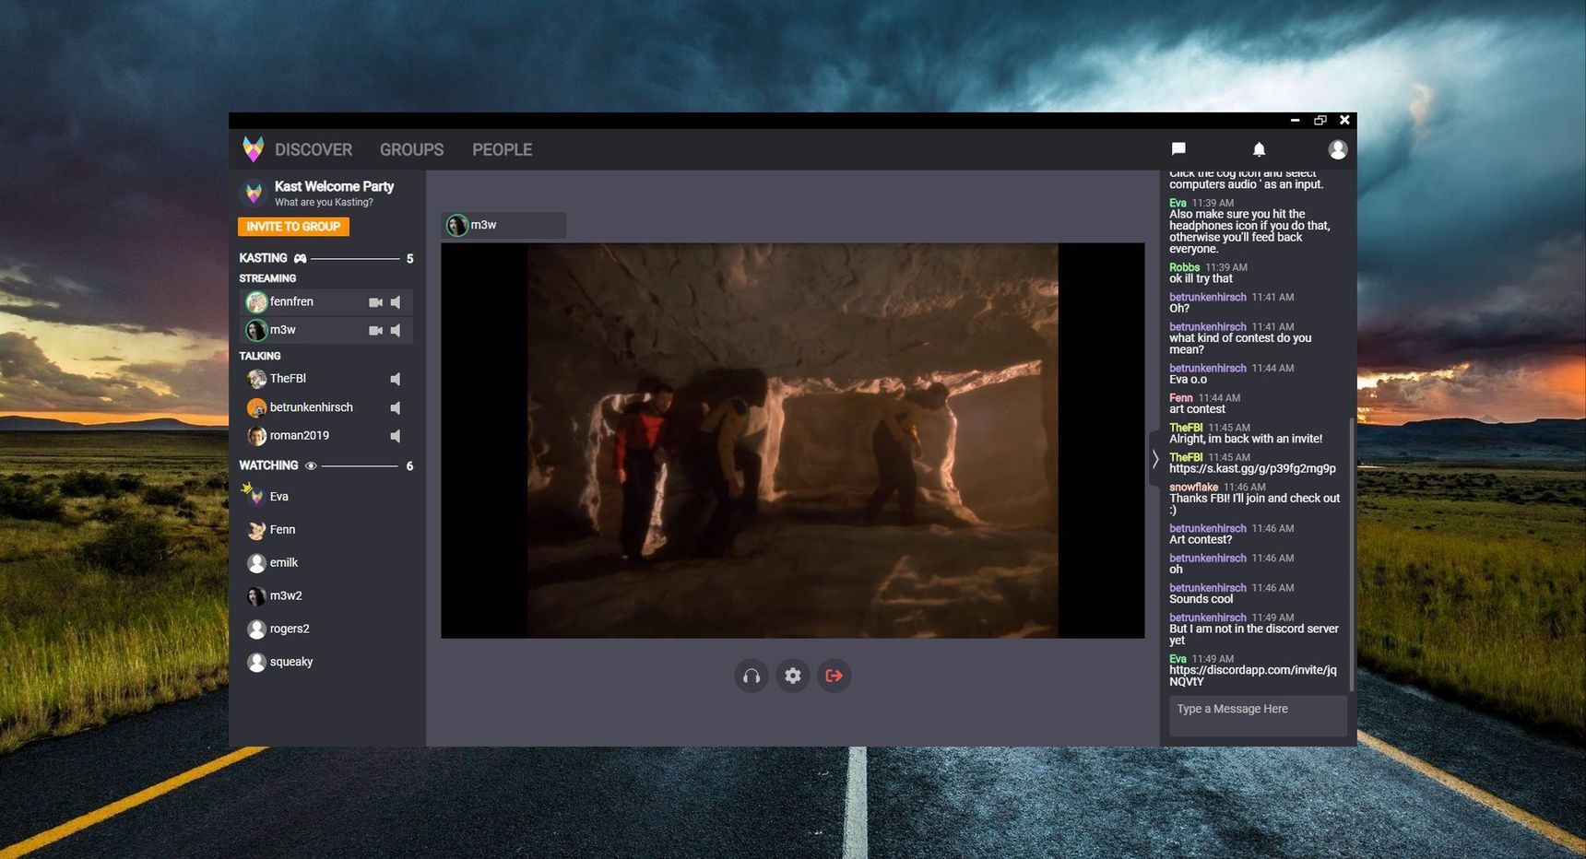Click squeaky's avatar icon
The image size is (1586, 859).
tap(256, 663)
